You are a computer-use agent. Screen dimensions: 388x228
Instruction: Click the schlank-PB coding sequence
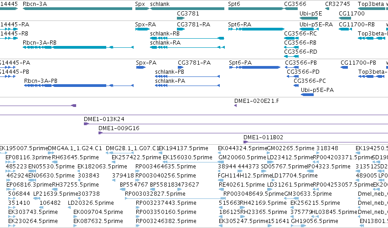[x=187, y=76]
